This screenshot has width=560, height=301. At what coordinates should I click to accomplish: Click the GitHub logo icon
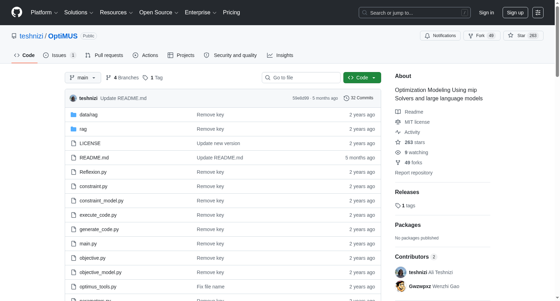(17, 13)
